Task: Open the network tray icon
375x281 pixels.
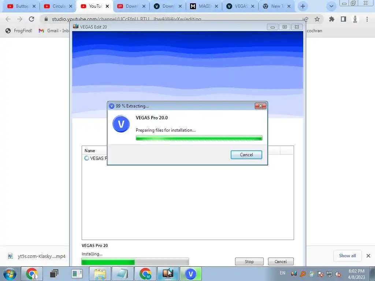Action: [x=329, y=274]
